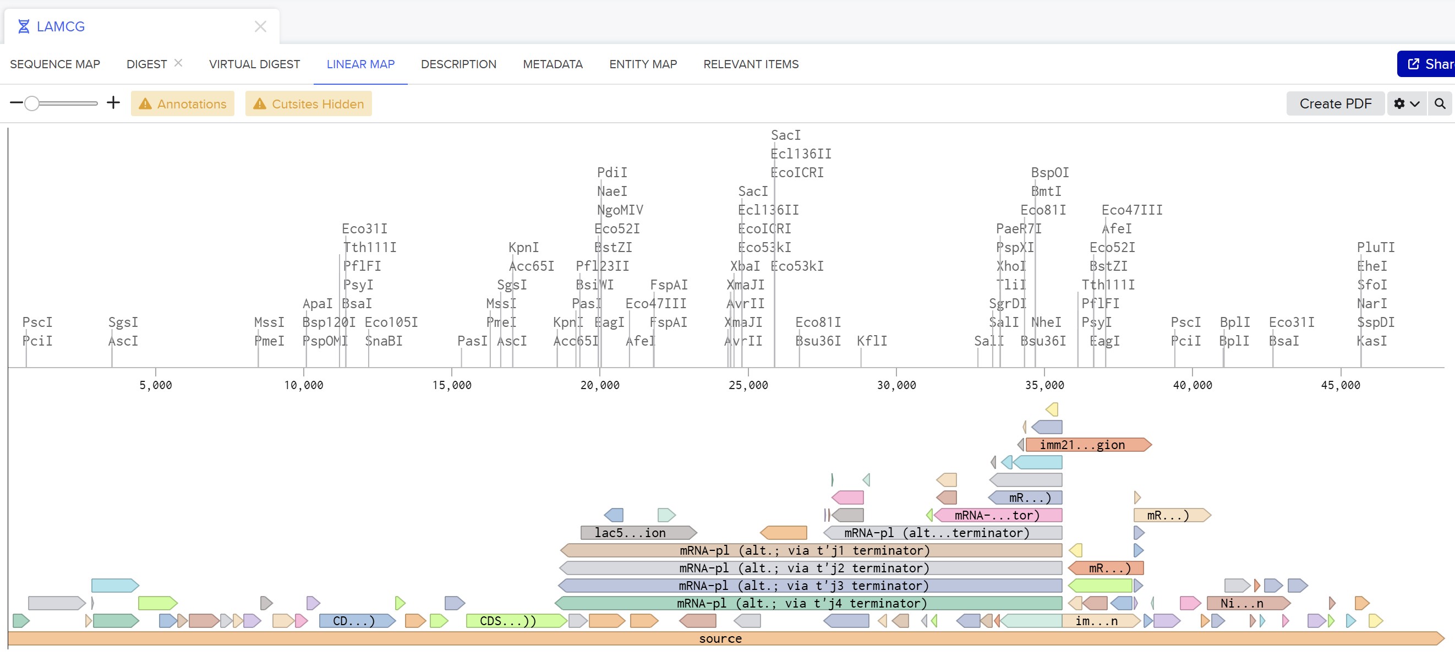
Task: Click the Create PDF button
Action: click(x=1334, y=104)
